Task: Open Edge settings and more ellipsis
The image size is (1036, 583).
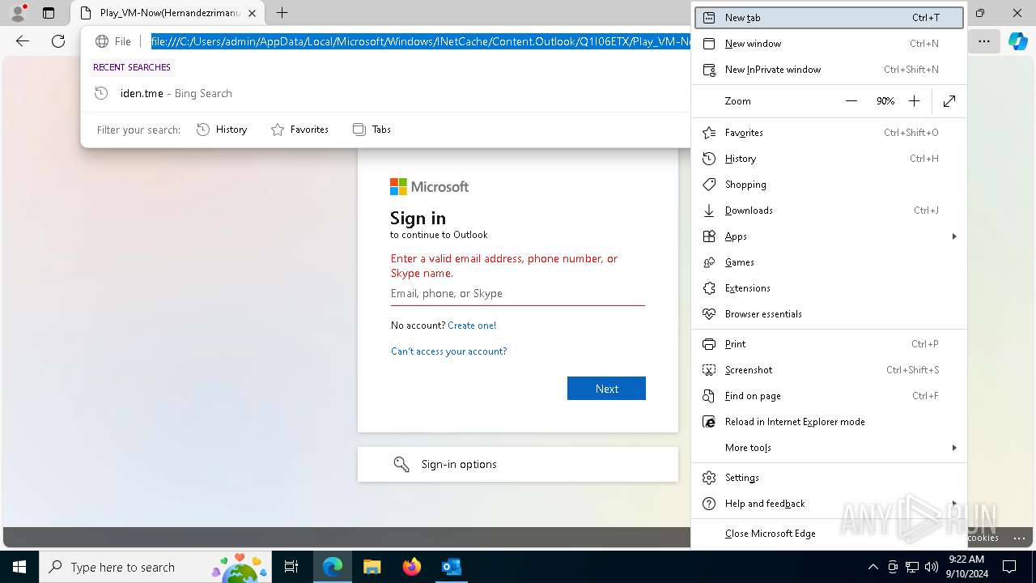Action: 984,41
